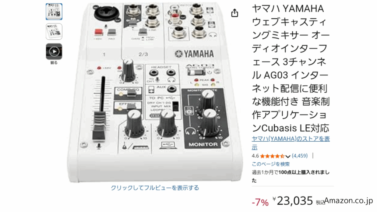Click the 観る label under video thumbnail
Screen dimensions: 377x212
(54, 63)
